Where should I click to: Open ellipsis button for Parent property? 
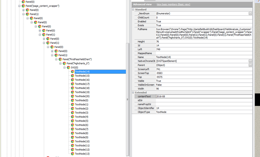pos(250,65)
